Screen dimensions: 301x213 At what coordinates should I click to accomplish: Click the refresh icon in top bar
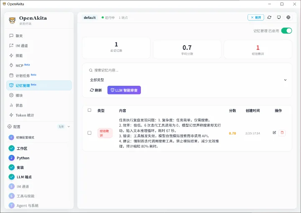pyautogui.click(x=269, y=17)
